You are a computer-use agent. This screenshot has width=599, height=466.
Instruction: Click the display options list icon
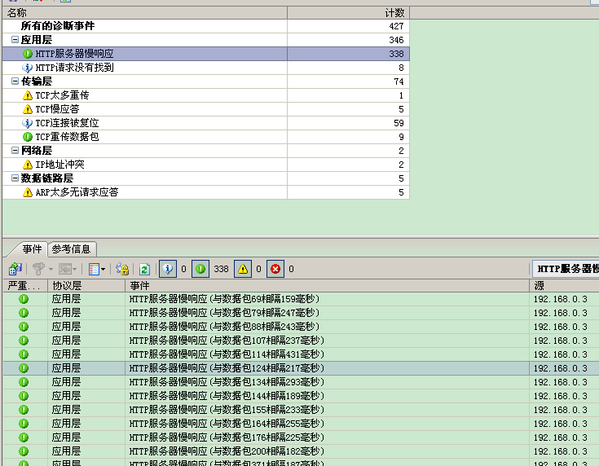94,269
